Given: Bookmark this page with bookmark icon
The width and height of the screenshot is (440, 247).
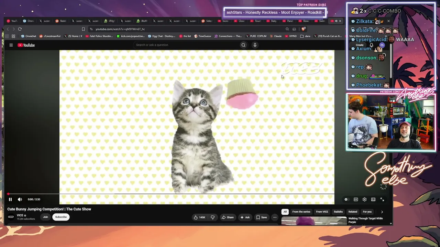Looking at the screenshot, I should [x=83, y=29].
